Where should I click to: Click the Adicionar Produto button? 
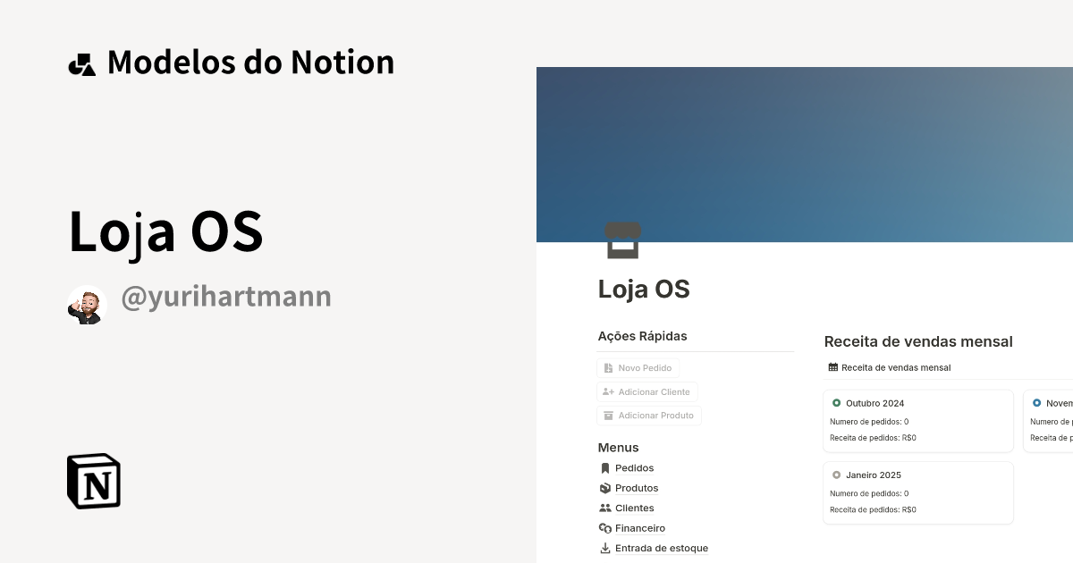(x=649, y=415)
